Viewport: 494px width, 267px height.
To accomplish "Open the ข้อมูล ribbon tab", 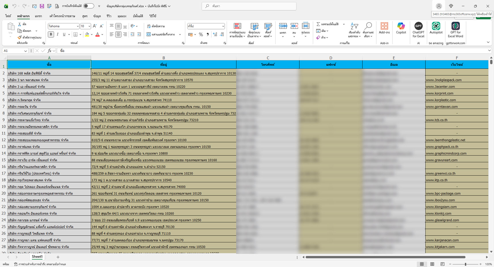I will pos(97,16).
